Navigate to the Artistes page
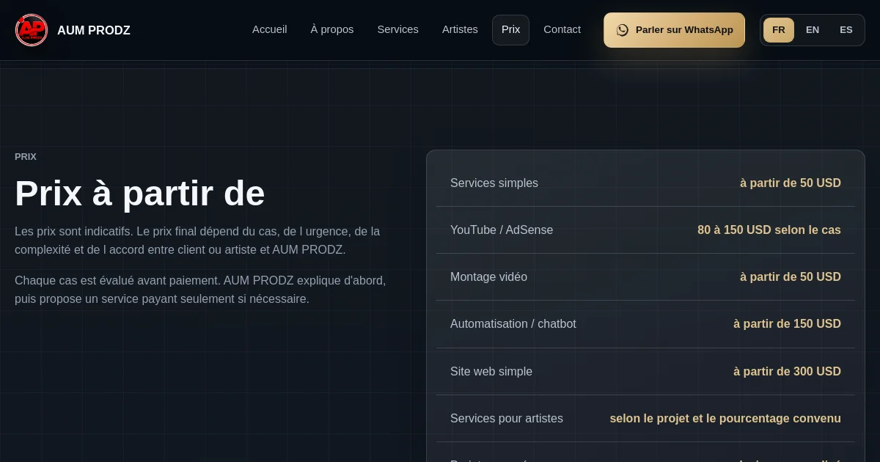Screen dimensions: 880x462 tap(460, 30)
